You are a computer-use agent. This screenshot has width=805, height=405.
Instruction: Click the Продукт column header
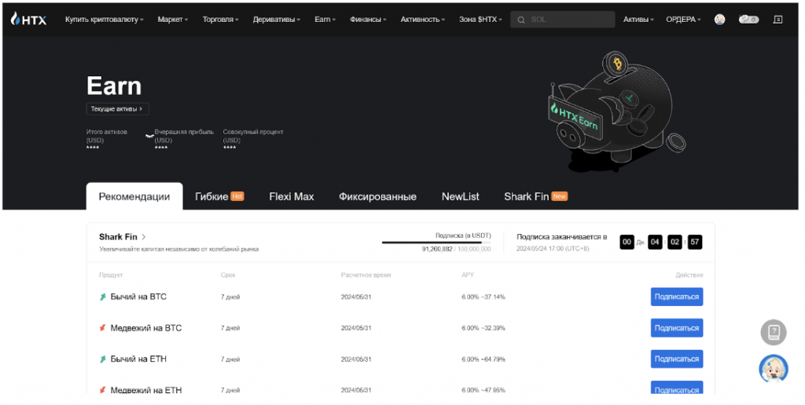[x=111, y=275]
